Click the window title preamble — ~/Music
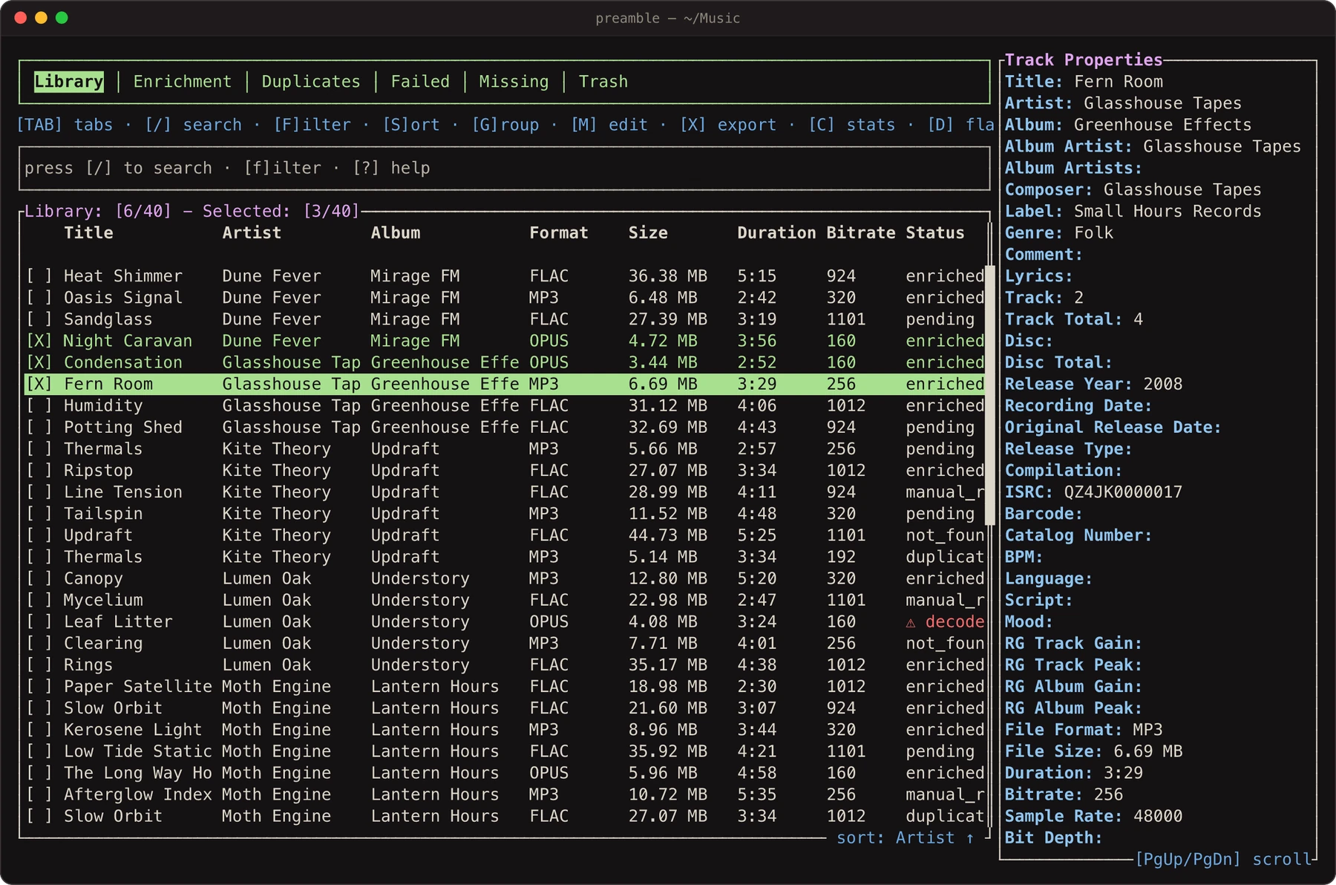 (668, 19)
